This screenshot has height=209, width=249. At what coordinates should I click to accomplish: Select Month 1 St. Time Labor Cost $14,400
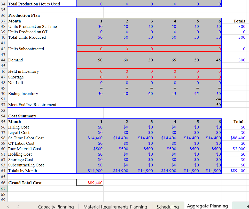[x=95, y=138]
